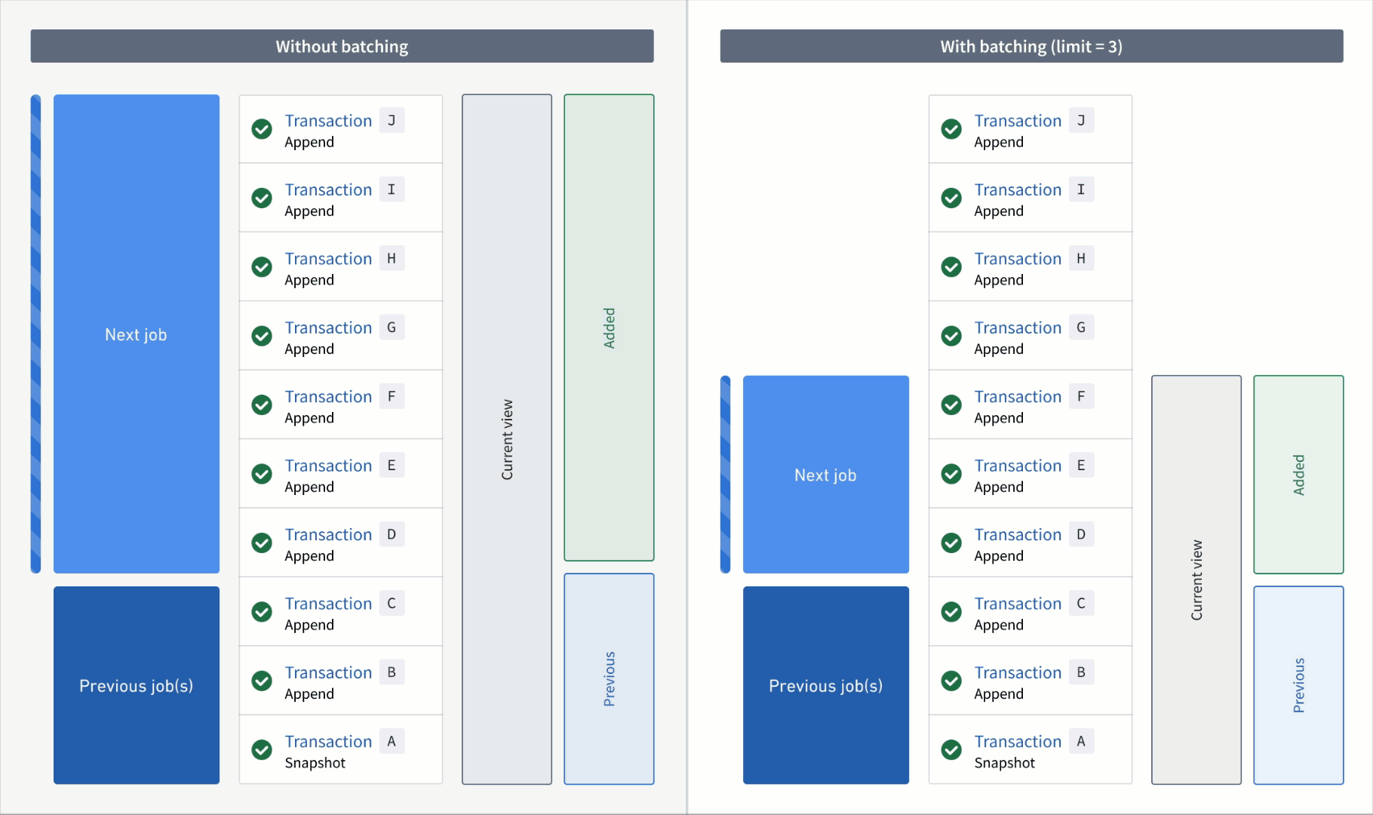The height and width of the screenshot is (815, 1373).
Task: Select the "With batching (limit = 3)" header
Action: pyautogui.click(x=1031, y=47)
